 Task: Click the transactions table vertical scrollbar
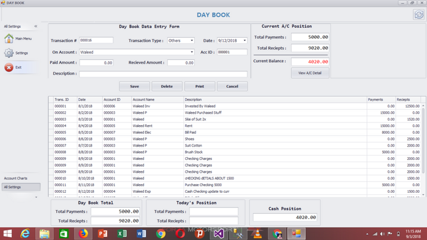pyautogui.click(x=424, y=144)
